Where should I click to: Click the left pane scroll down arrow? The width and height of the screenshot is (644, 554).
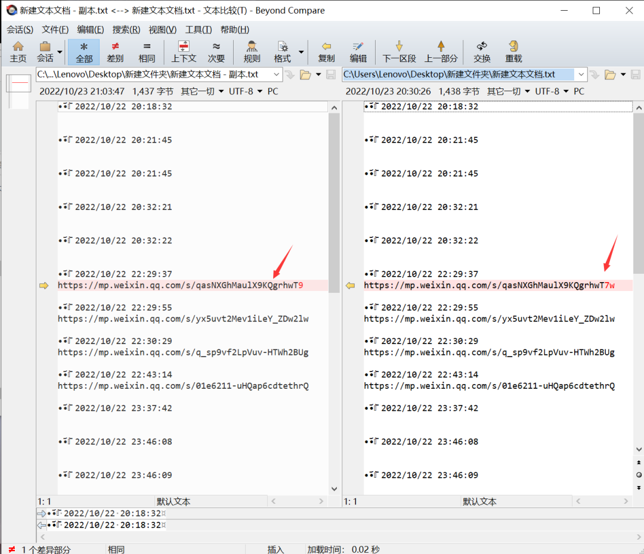(x=335, y=489)
